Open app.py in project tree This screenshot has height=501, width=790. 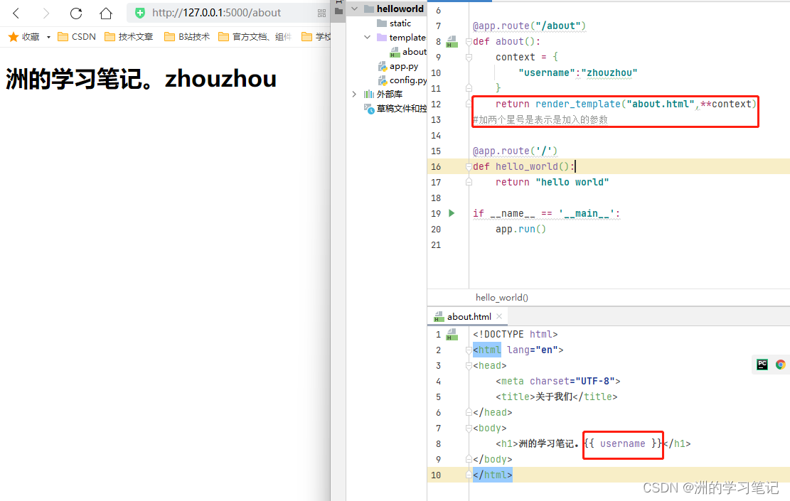coord(398,66)
